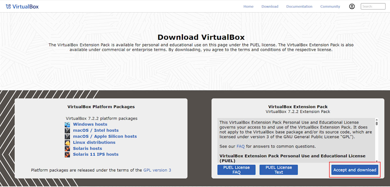Open the FAQ link in license text
This screenshot has width=390, height=187.
click(x=240, y=146)
